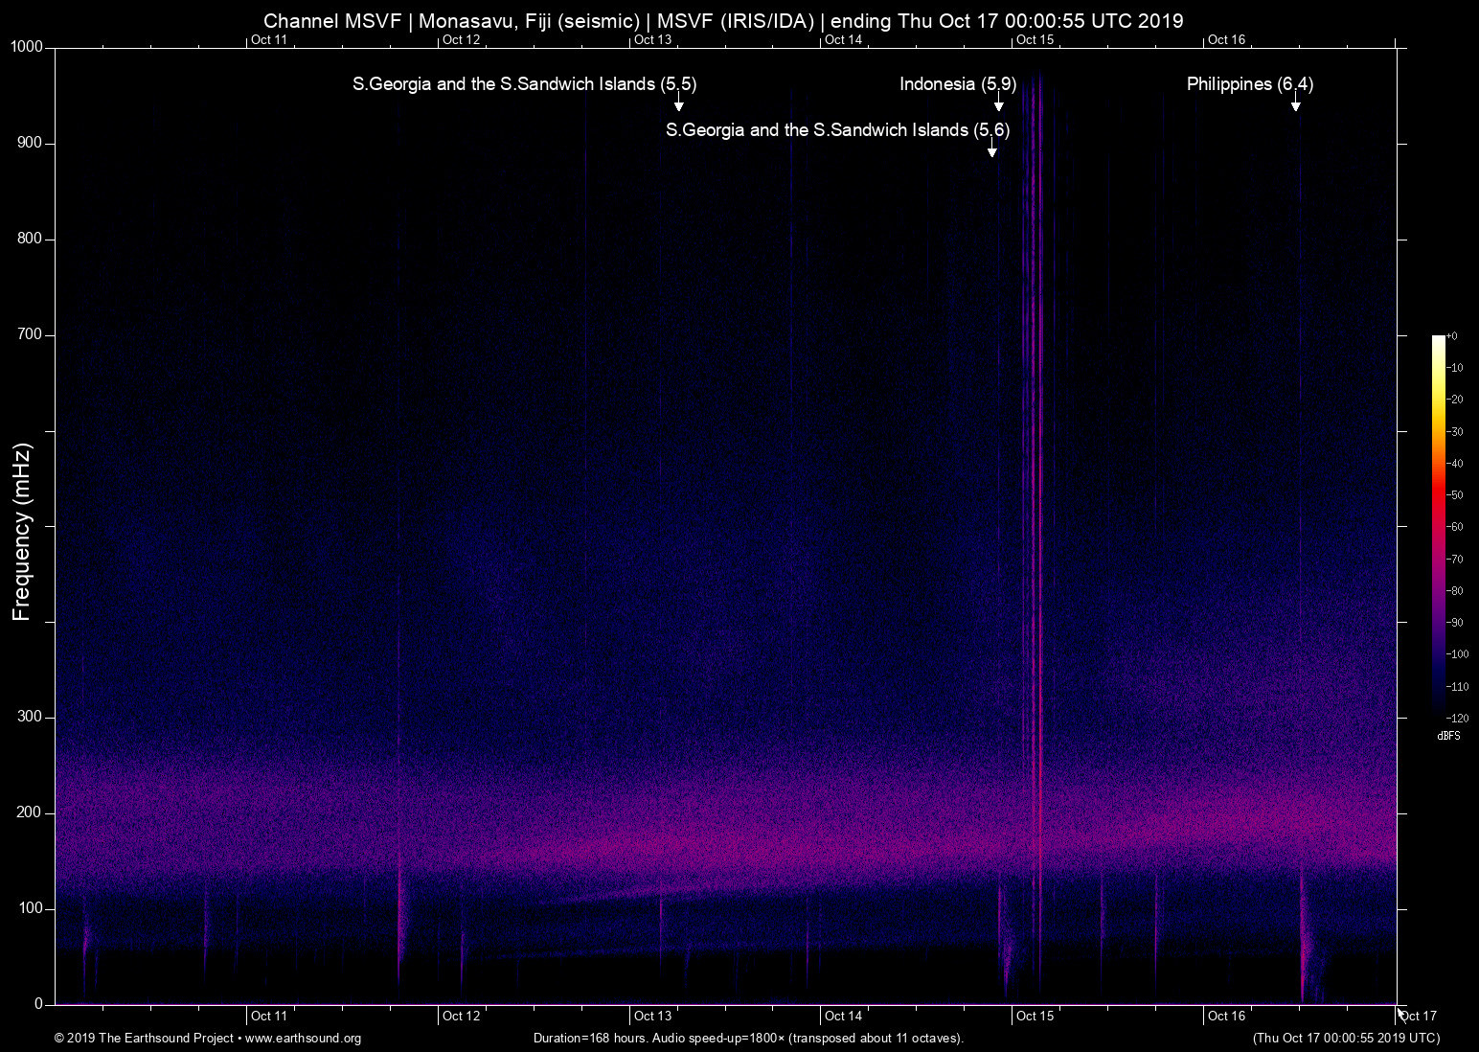Click the Frequency (mHz) axis label
This screenshot has height=1052, width=1479.
point(20,527)
